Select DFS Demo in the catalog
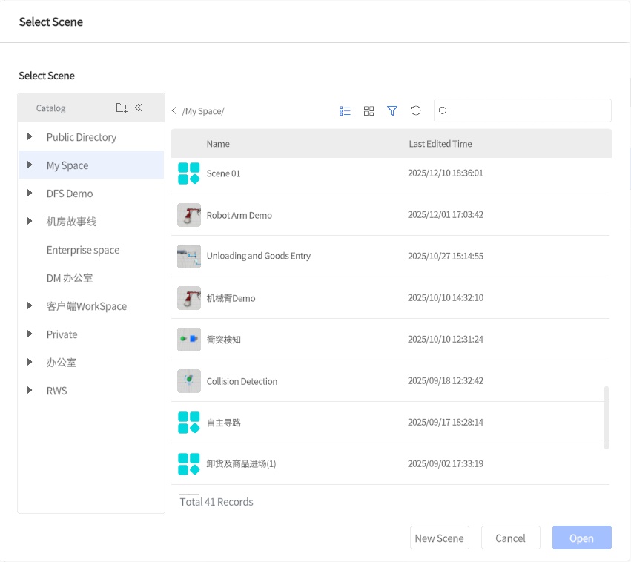 (x=67, y=194)
